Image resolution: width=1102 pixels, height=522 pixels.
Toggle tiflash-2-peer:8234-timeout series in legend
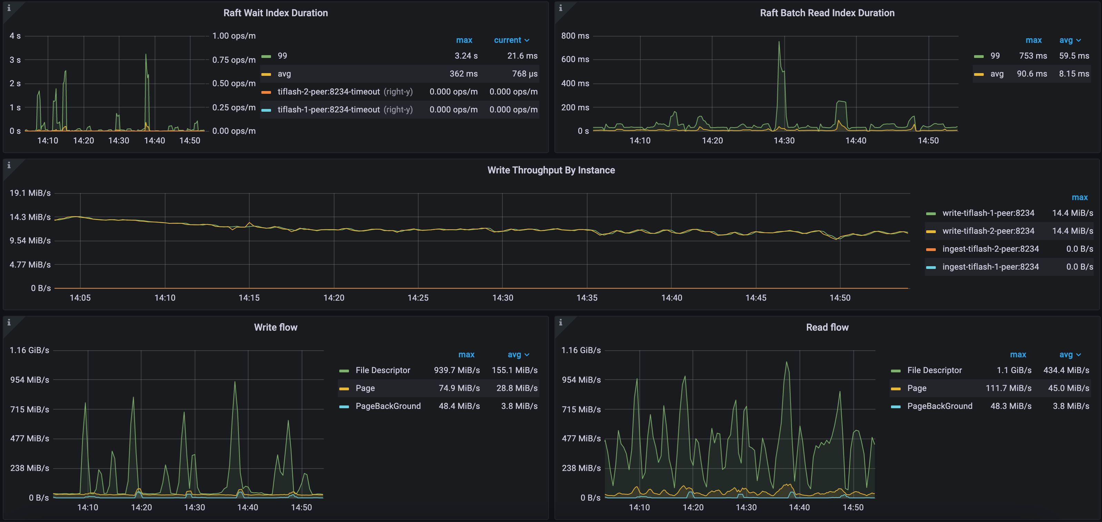pyautogui.click(x=328, y=92)
